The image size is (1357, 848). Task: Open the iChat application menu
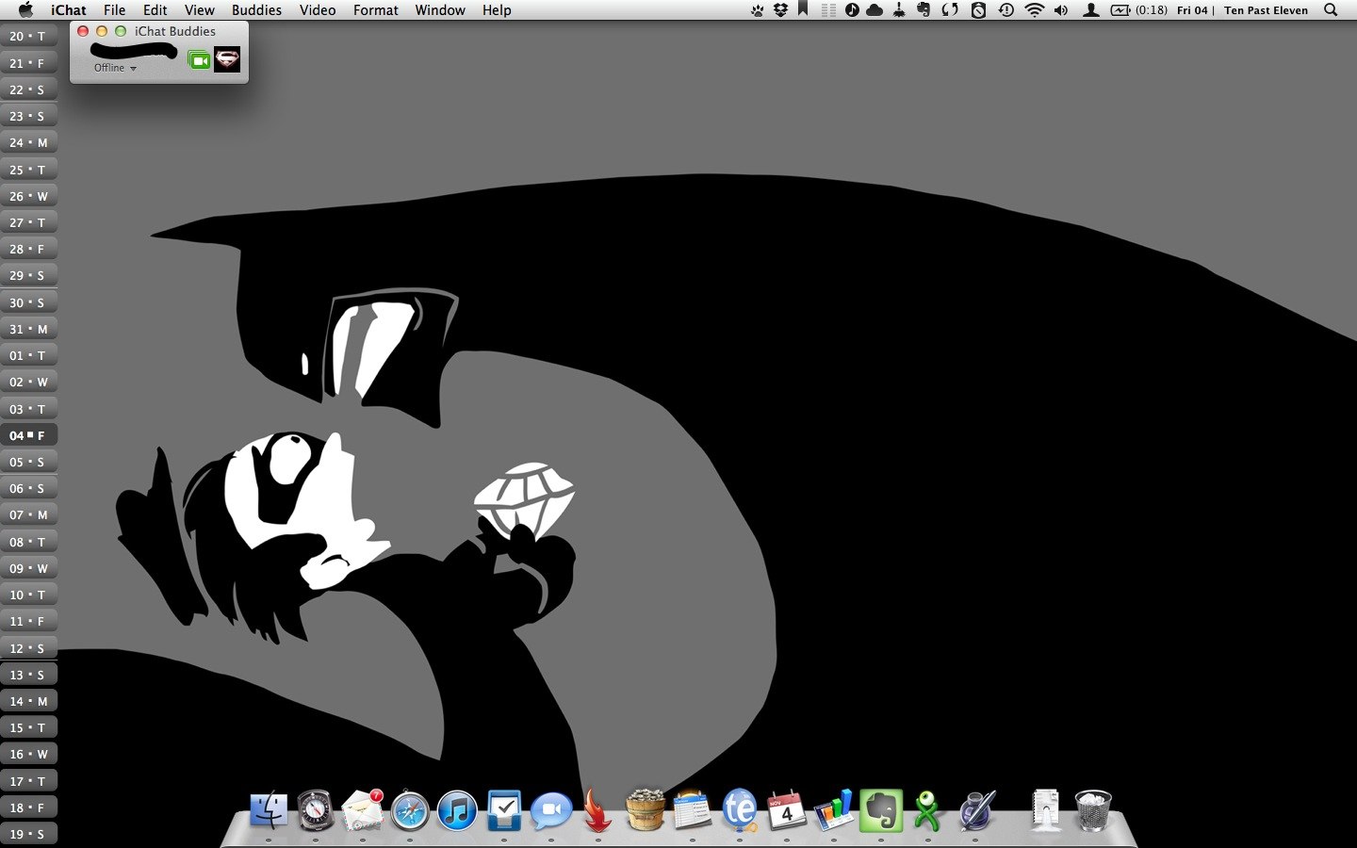[x=68, y=10]
